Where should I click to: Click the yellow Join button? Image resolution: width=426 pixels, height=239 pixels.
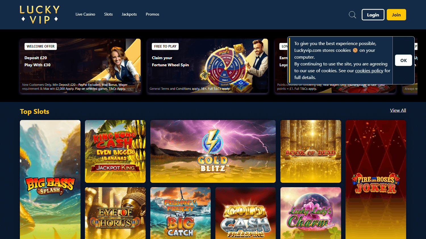pos(396,15)
